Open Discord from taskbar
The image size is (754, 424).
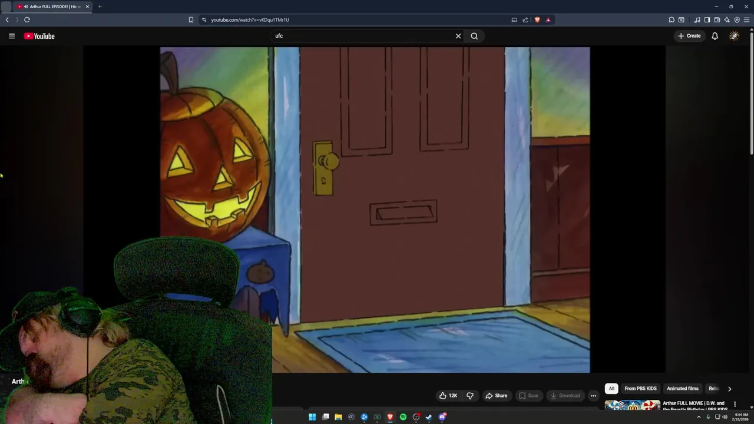[x=442, y=417]
